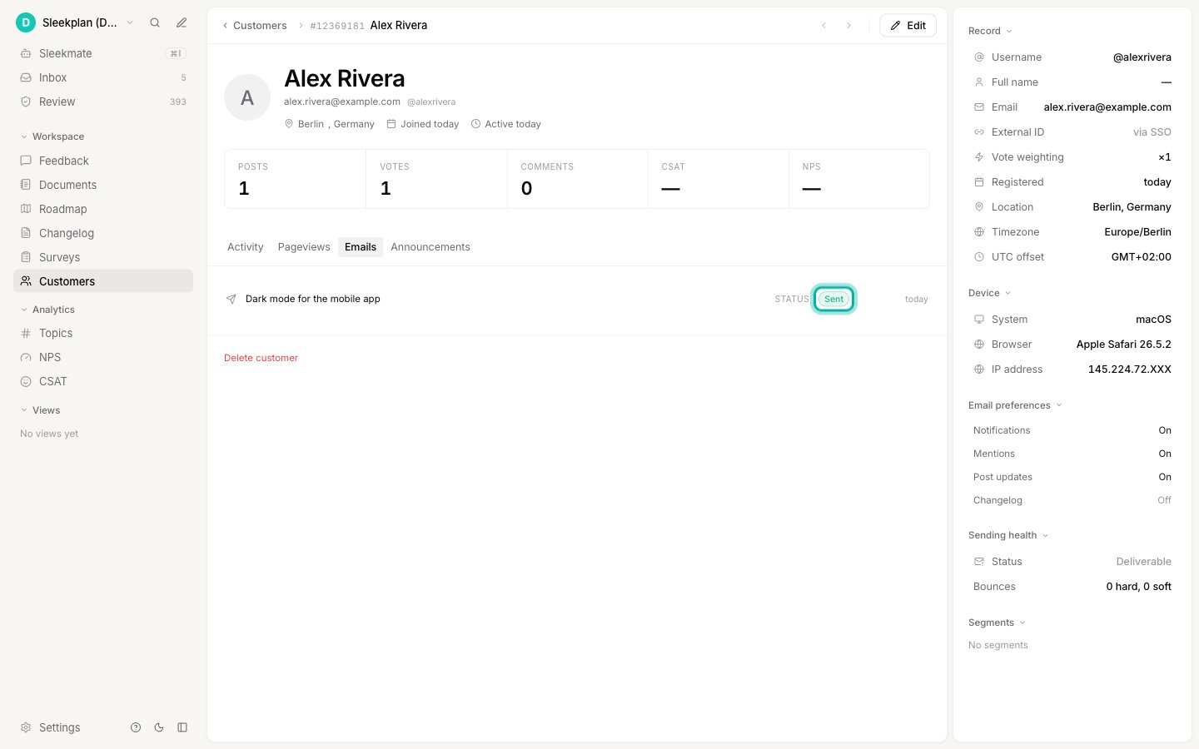This screenshot has width=1199, height=749.
Task: Collapse the Record section
Action: pos(990,31)
